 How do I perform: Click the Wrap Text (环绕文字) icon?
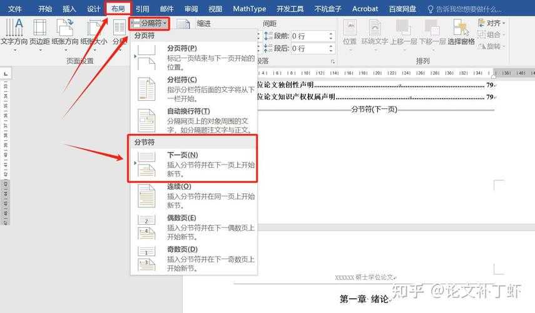[375, 31]
